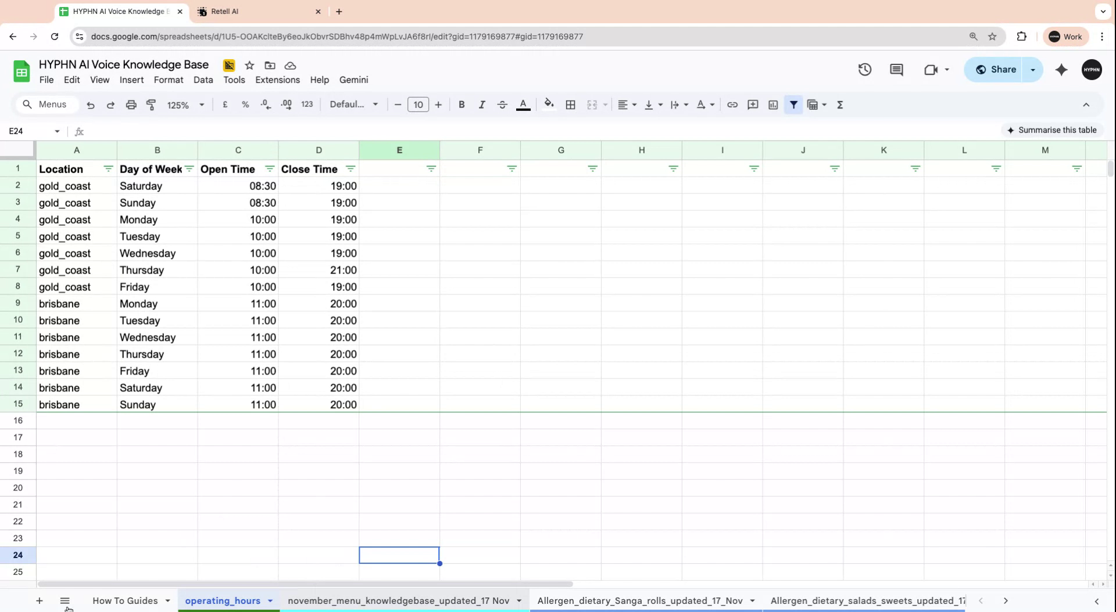Open the print dialog via printer icon
Image resolution: width=1116 pixels, height=612 pixels.
(x=131, y=105)
